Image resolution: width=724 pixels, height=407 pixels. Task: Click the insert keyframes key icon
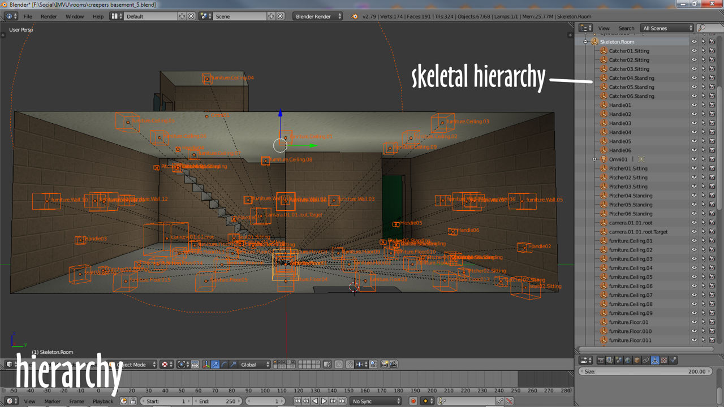500,401
